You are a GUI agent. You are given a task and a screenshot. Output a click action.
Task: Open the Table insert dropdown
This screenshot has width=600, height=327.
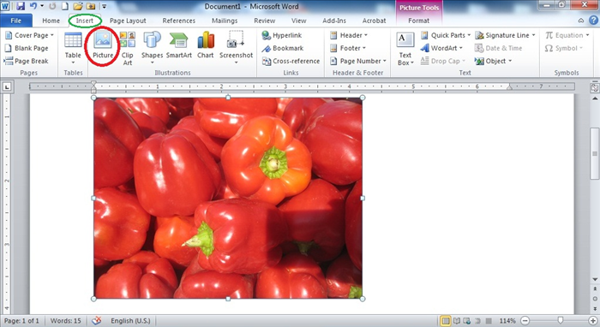pyautogui.click(x=73, y=49)
